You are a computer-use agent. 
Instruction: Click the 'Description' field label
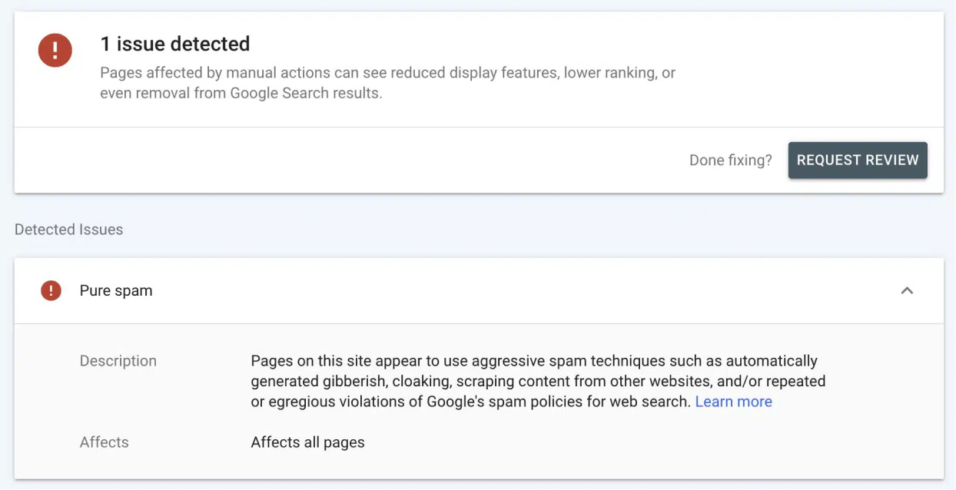point(118,361)
